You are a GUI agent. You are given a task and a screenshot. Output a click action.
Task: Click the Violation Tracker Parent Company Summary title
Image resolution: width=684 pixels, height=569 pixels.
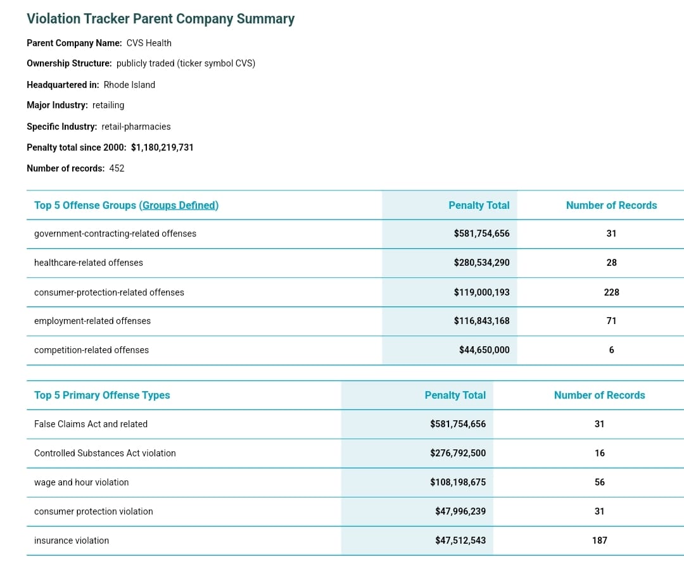pyautogui.click(x=160, y=19)
